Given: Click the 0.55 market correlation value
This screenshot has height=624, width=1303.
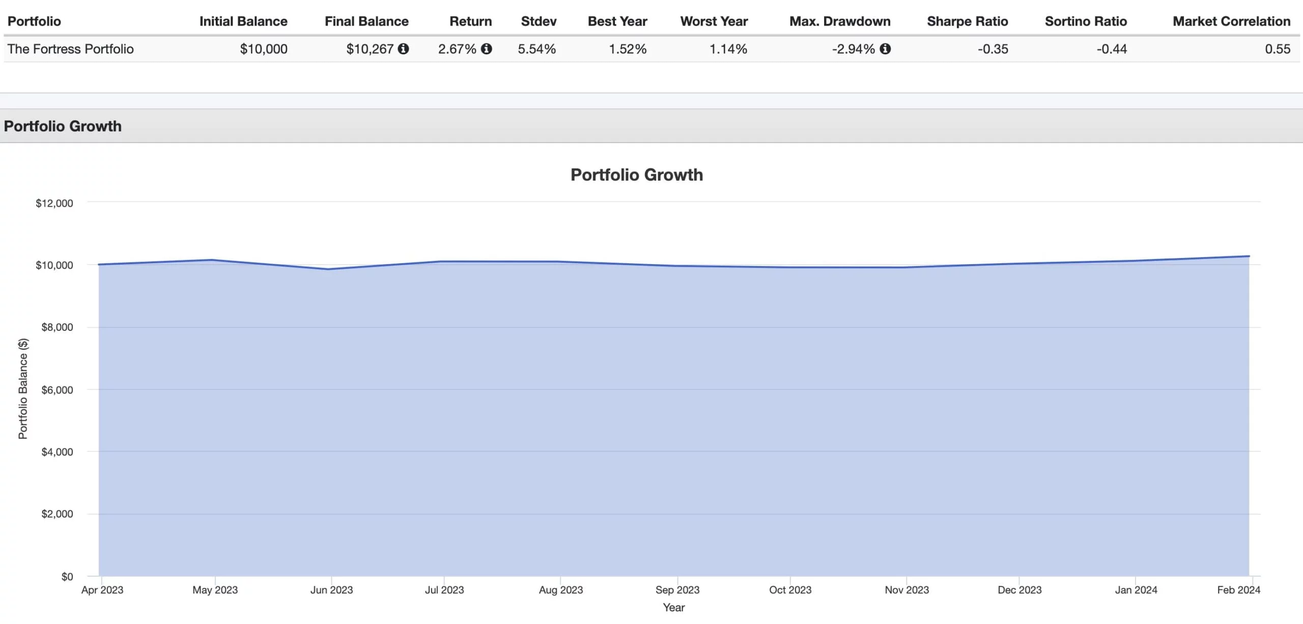Looking at the screenshot, I should (1278, 49).
